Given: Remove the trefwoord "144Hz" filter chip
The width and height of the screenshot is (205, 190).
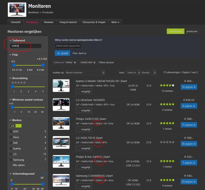Looking at the screenshot, I should coord(75,63).
